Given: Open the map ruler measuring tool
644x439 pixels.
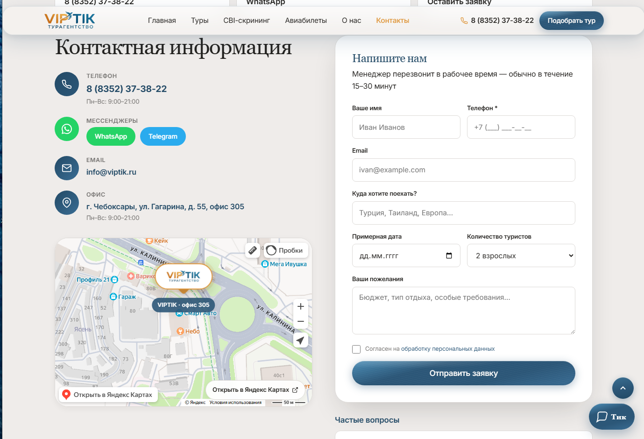Looking at the screenshot, I should pyautogui.click(x=253, y=250).
